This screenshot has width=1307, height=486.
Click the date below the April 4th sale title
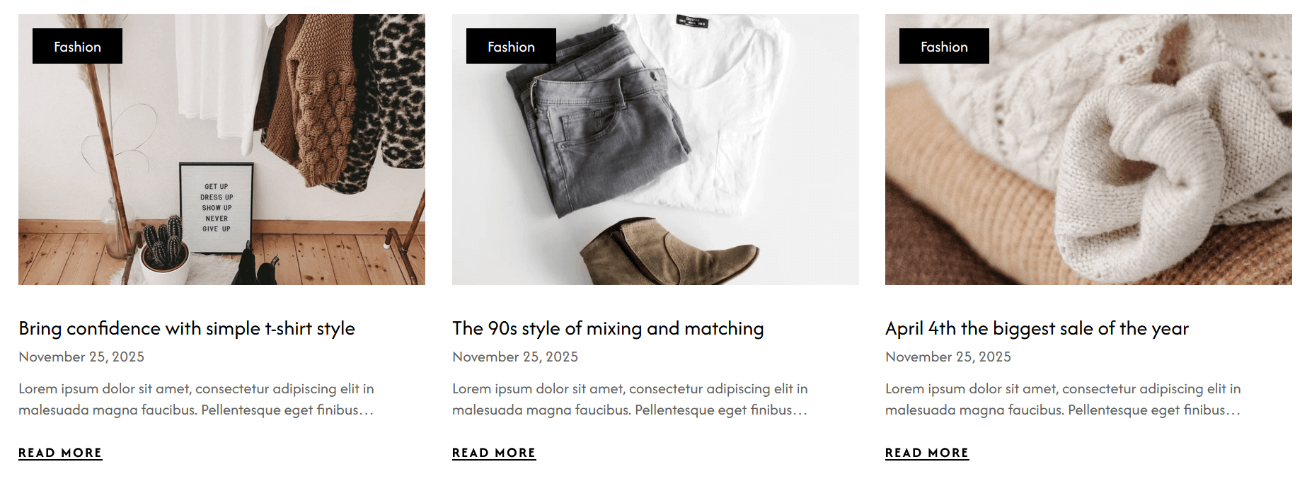point(948,357)
